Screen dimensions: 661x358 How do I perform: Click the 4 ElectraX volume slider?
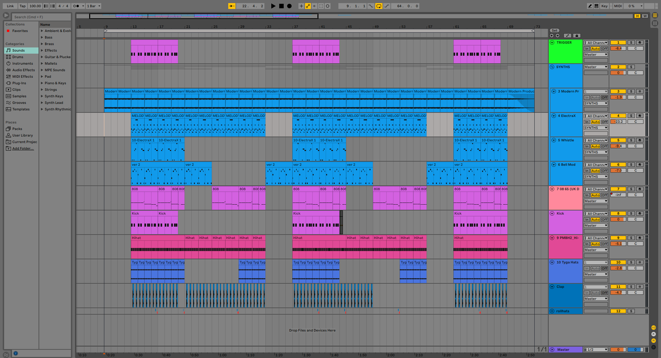618,122
